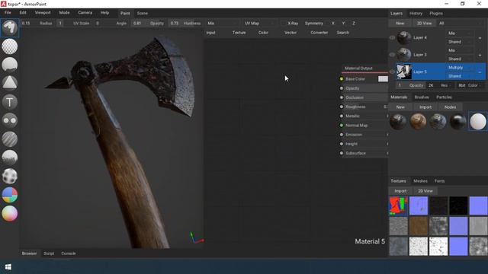Toggle symmetry on the Y axis

coord(343,24)
